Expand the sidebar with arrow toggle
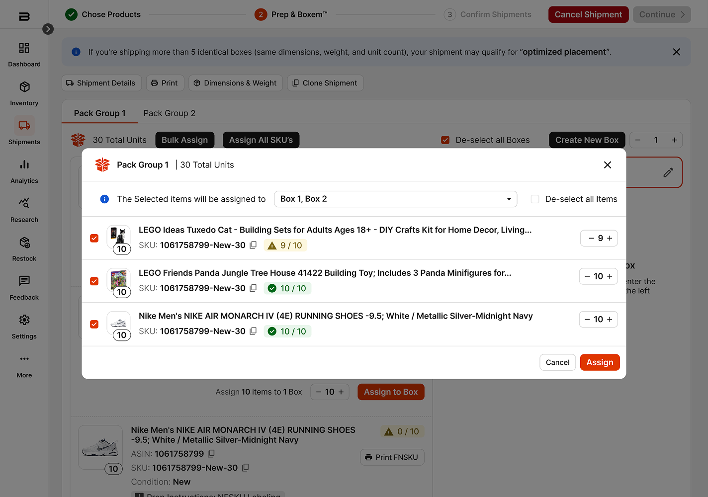The image size is (708, 497). [x=48, y=29]
